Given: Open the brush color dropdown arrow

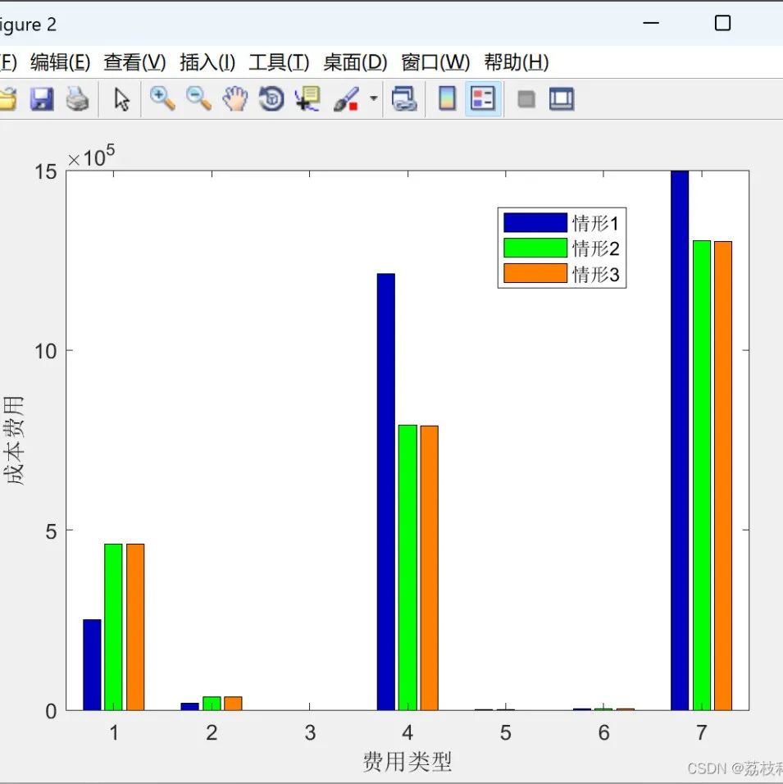Looking at the screenshot, I should click(374, 98).
